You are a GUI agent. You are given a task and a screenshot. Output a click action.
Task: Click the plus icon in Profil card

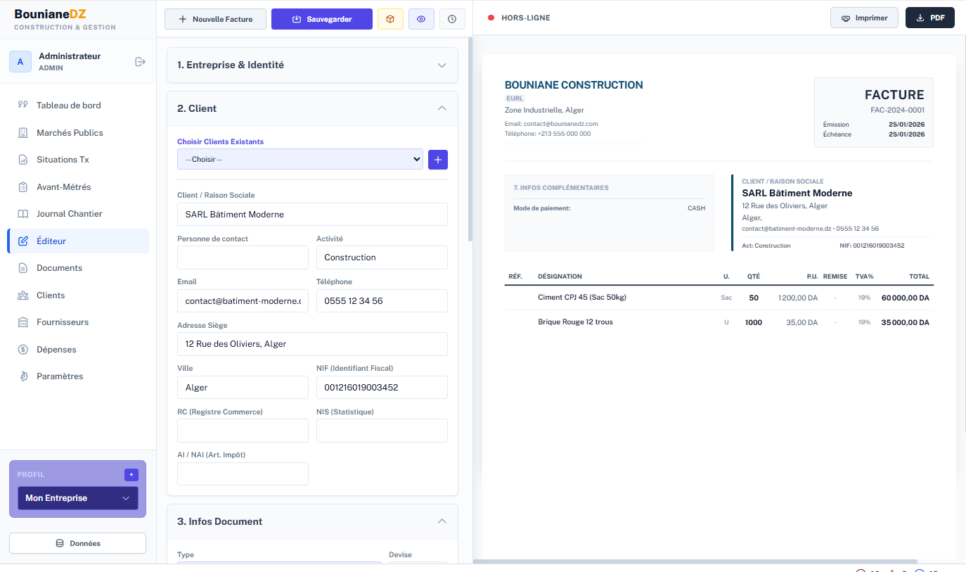tap(131, 475)
